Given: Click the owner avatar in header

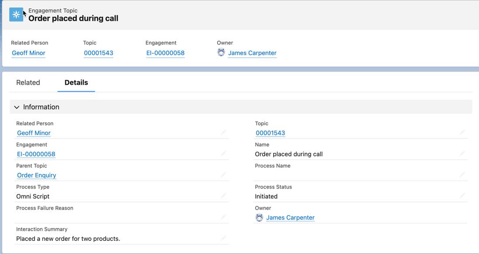Looking at the screenshot, I should pos(221,52).
